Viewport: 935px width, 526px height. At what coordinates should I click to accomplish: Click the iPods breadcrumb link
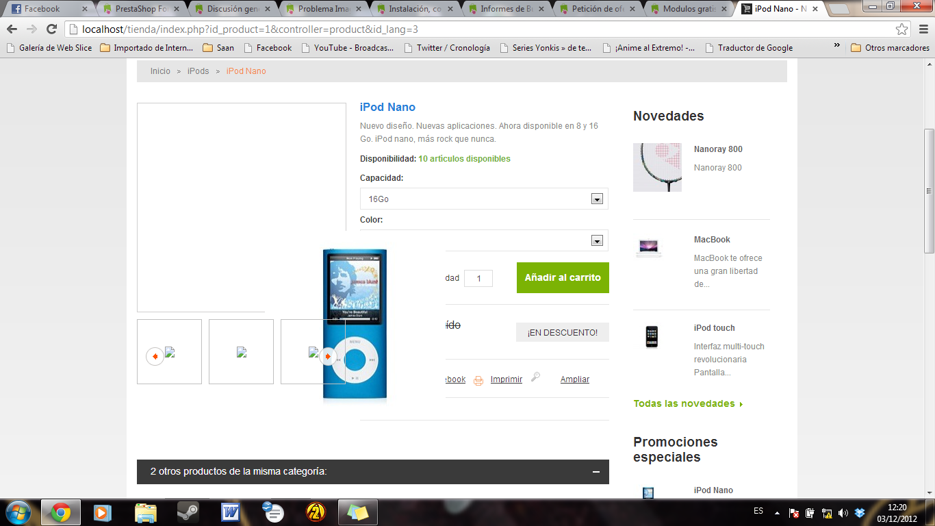(198, 71)
